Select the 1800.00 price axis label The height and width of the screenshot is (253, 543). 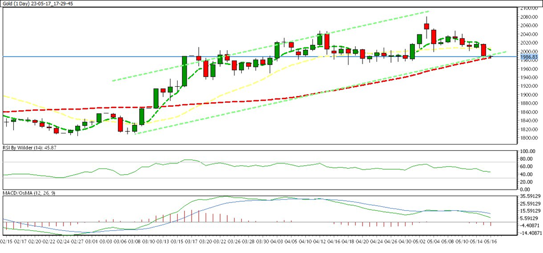pyautogui.click(x=529, y=138)
